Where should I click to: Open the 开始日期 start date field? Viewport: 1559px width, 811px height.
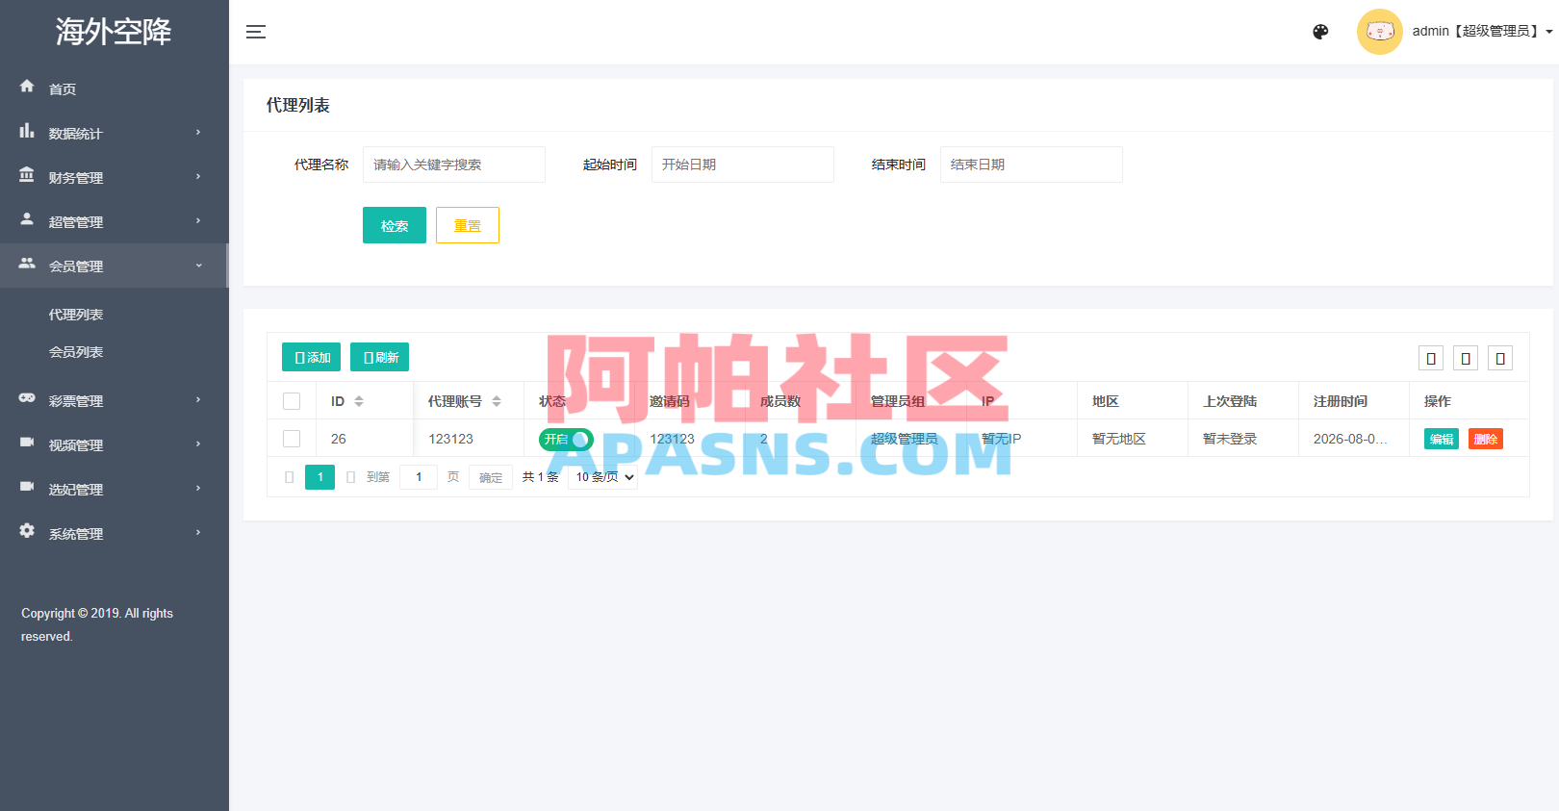click(743, 165)
